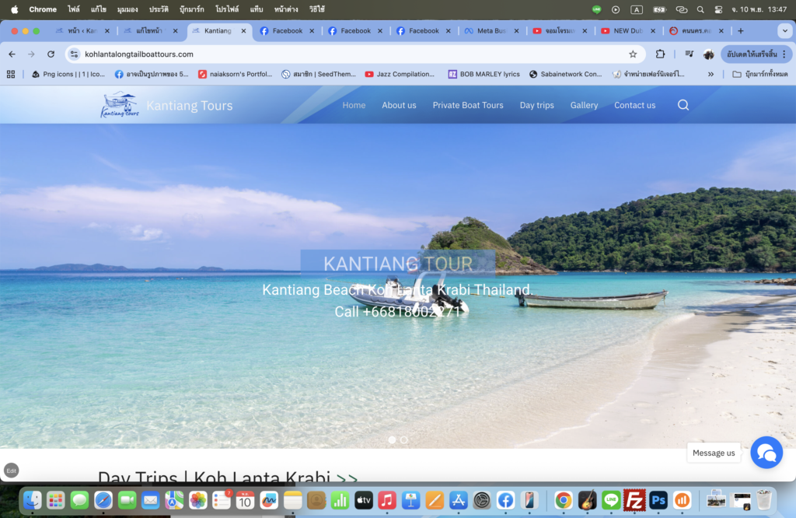This screenshot has width=796, height=518.
Task: Click the Contact us link
Action: pyautogui.click(x=634, y=105)
